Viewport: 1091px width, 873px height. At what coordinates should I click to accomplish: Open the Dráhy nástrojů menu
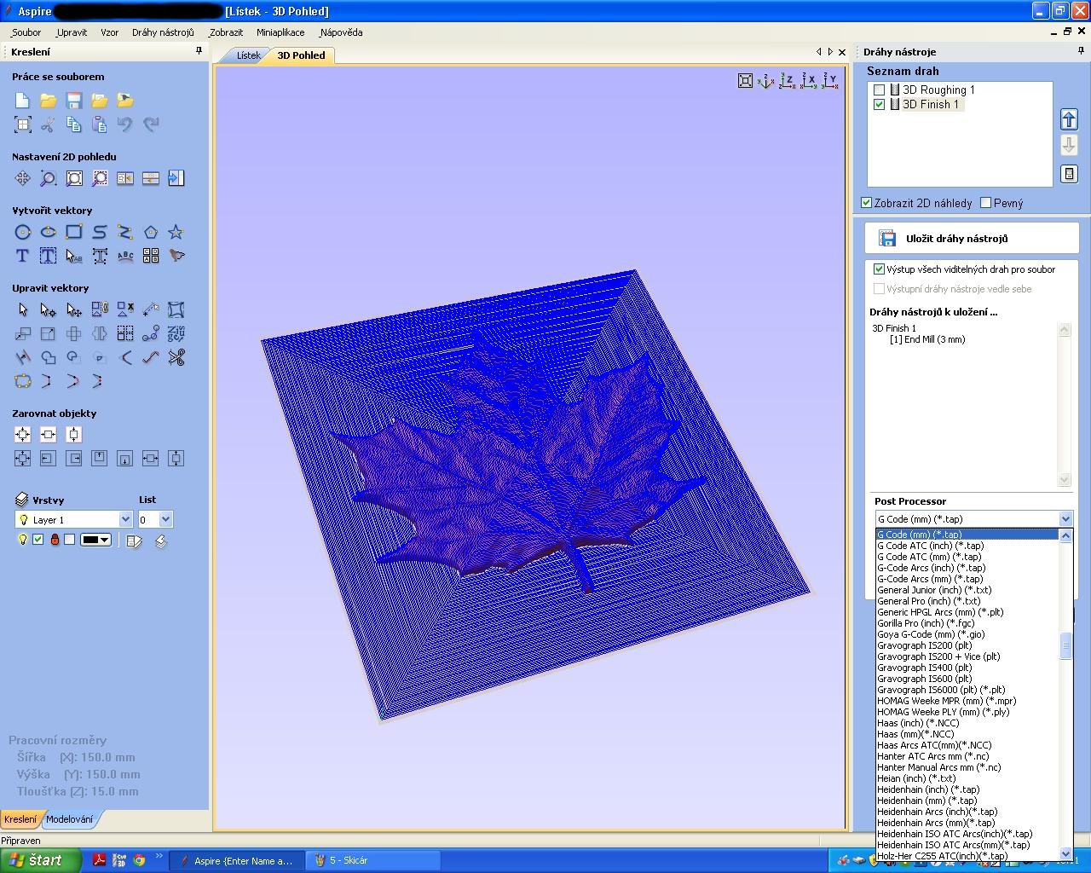[163, 32]
